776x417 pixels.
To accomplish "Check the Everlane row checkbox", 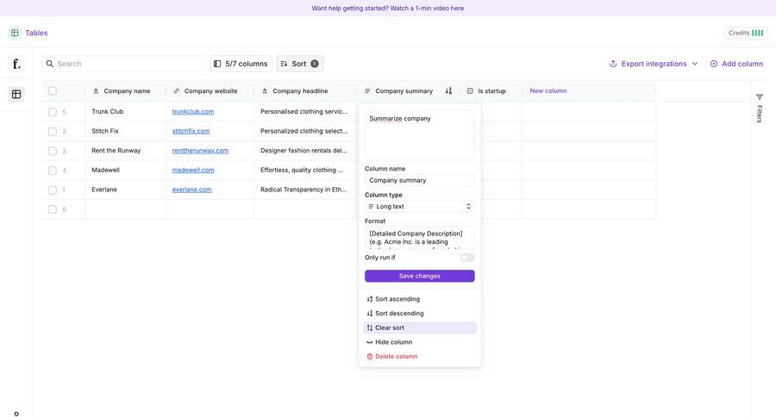I will click(x=52, y=190).
